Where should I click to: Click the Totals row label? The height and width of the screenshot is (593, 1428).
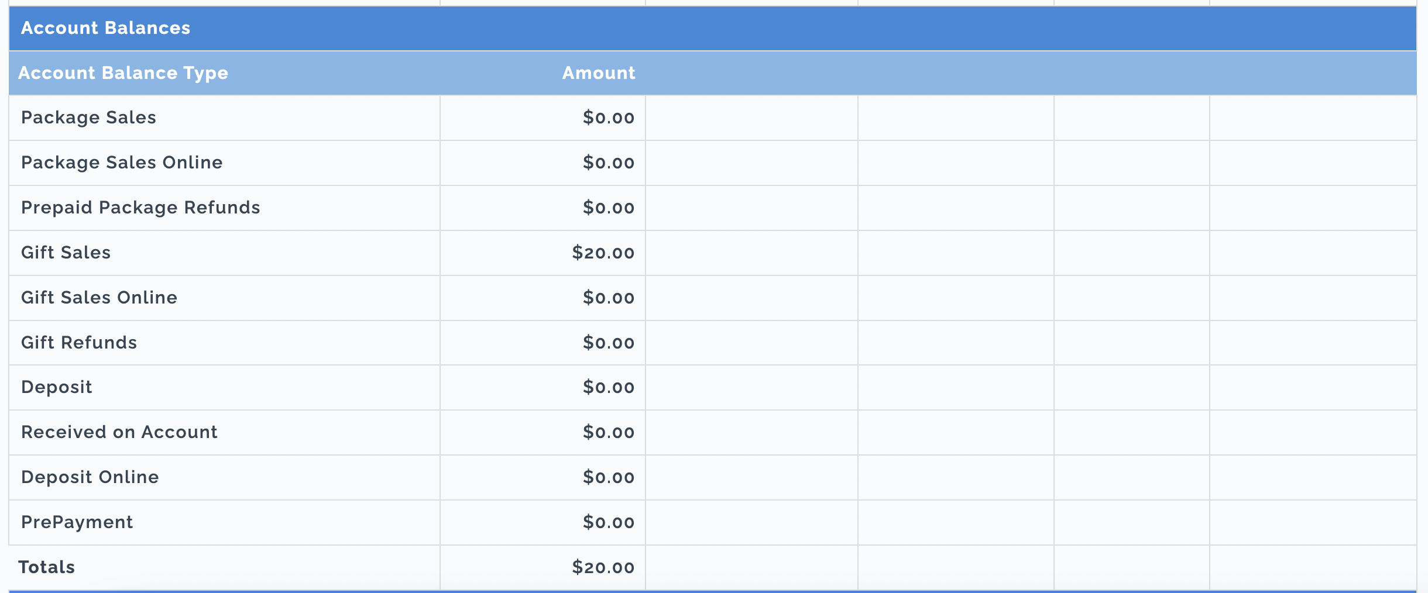pyautogui.click(x=46, y=567)
